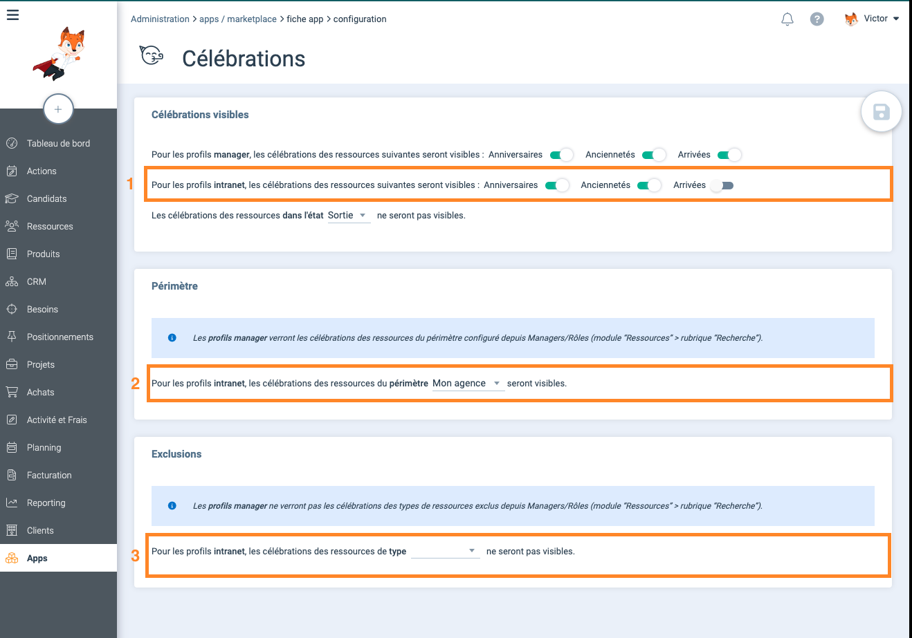Click apps / marketplace breadcrumb link
Screen dimensions: 912x638
click(238, 19)
